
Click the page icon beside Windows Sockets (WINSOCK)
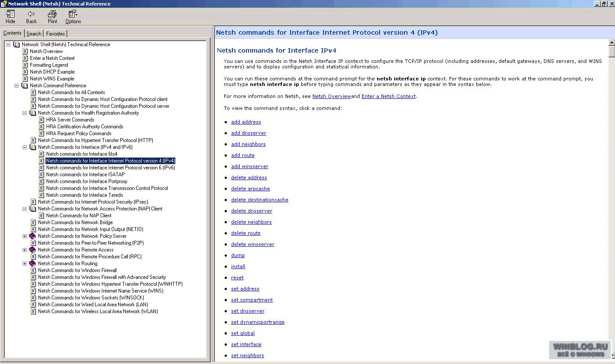(34, 298)
